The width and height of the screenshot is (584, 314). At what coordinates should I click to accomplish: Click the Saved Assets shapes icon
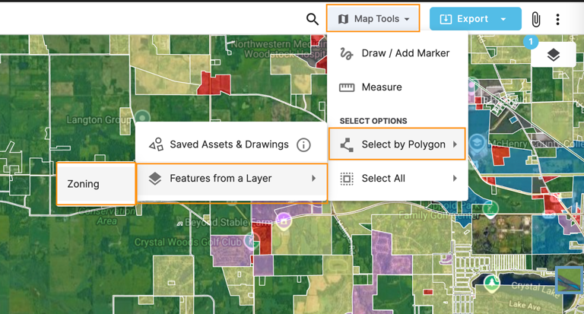pos(156,144)
